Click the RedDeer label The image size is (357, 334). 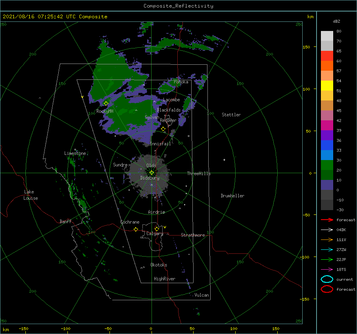pyautogui.click(x=168, y=120)
